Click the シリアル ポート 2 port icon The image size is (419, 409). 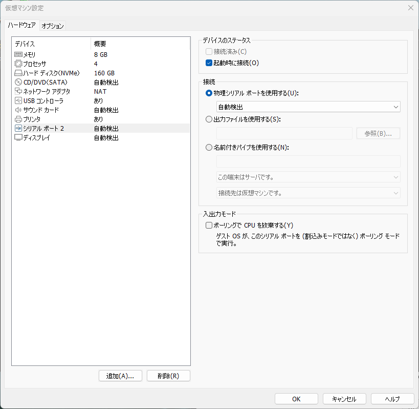pos(18,128)
